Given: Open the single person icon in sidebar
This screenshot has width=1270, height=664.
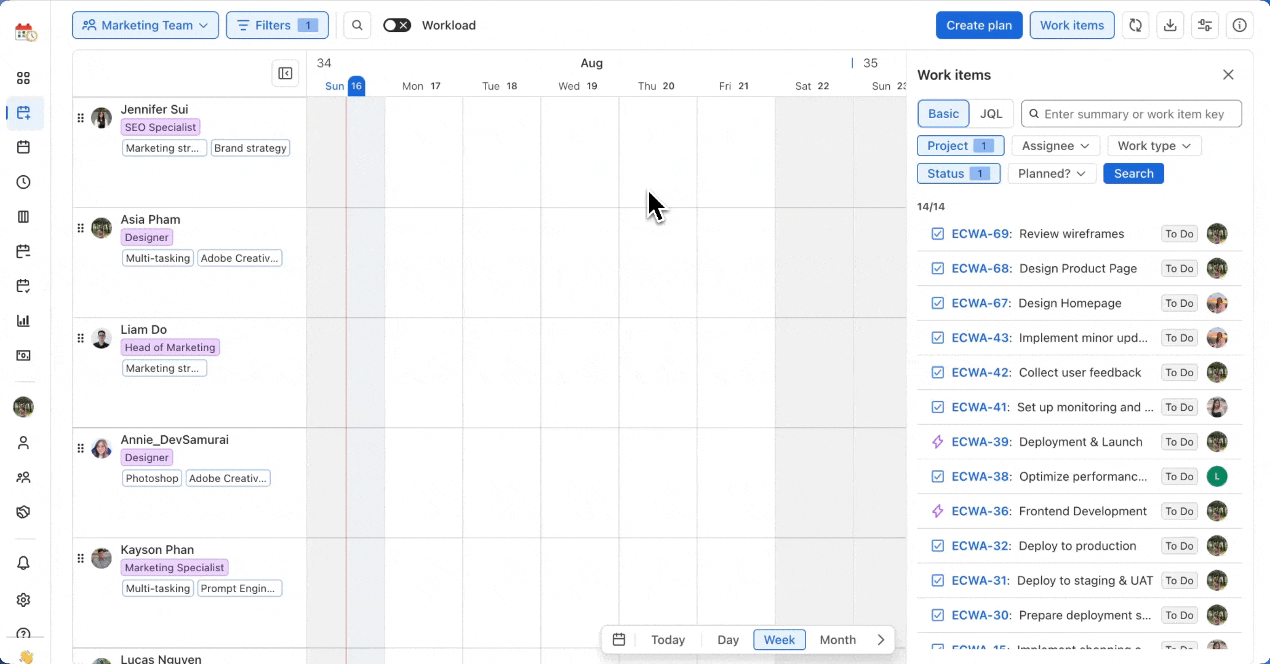Looking at the screenshot, I should click(x=23, y=443).
